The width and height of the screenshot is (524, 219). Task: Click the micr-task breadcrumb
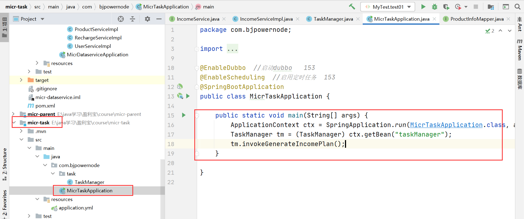(x=16, y=7)
